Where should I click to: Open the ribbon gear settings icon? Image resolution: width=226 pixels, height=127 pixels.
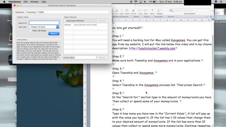(211, 17)
